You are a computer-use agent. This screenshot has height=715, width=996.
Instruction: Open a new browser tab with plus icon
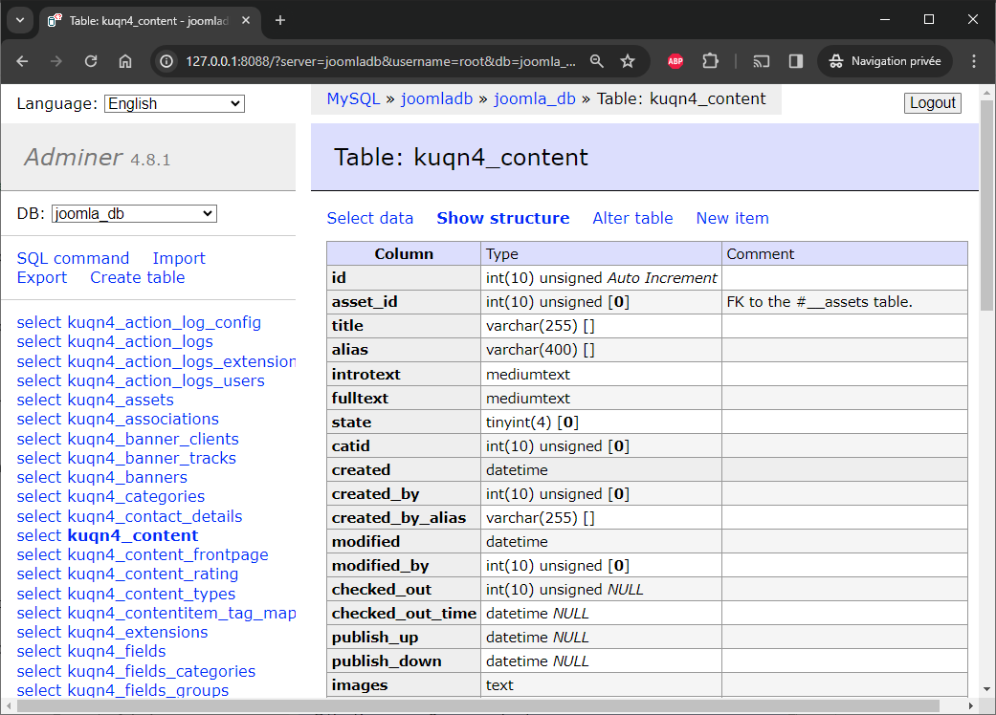(280, 20)
